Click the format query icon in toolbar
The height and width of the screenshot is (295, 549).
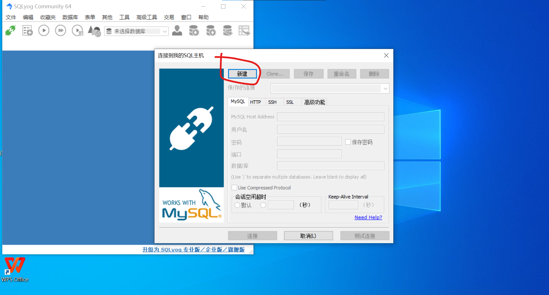94,31
